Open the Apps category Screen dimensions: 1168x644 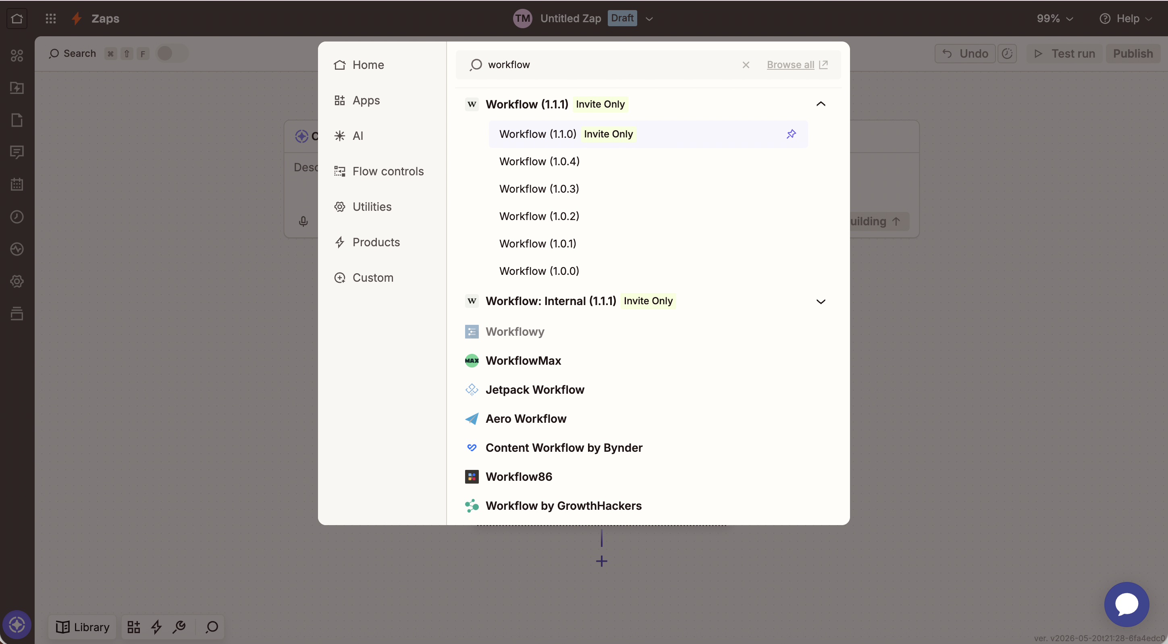(x=357, y=100)
